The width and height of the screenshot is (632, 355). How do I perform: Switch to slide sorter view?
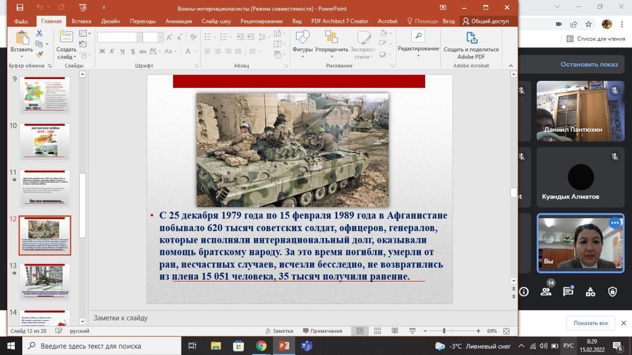click(x=377, y=331)
